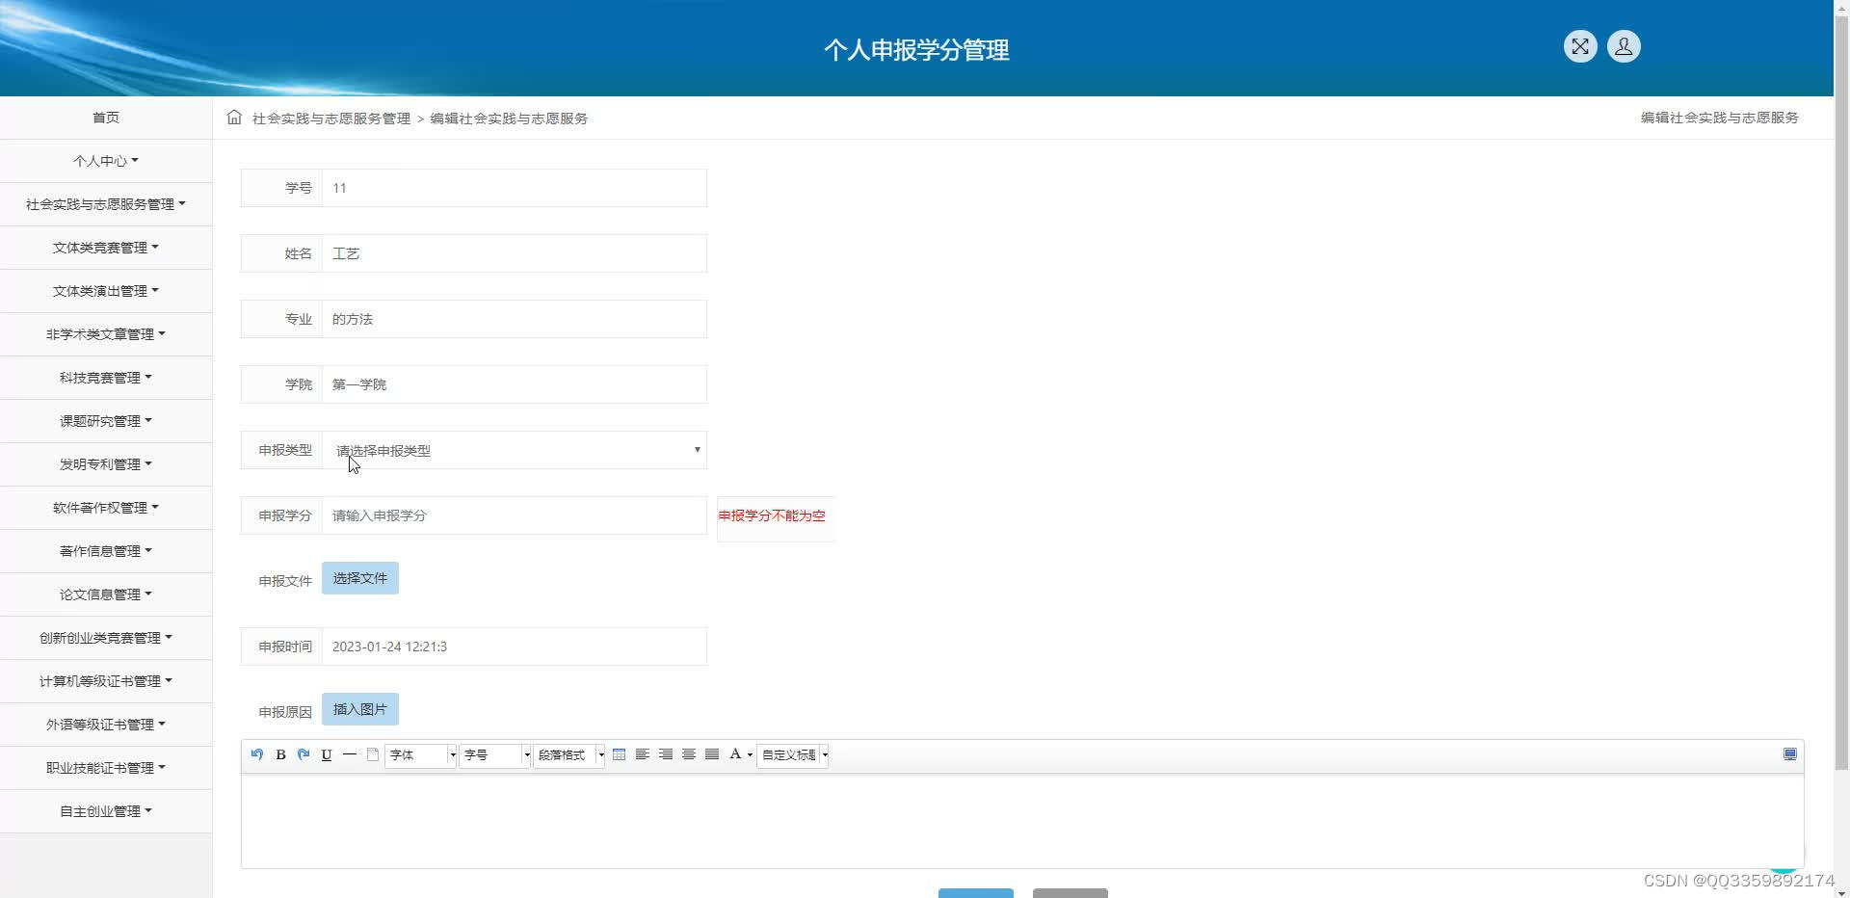Toggle bold formatting in the editor
1850x898 pixels.
pyautogui.click(x=280, y=754)
